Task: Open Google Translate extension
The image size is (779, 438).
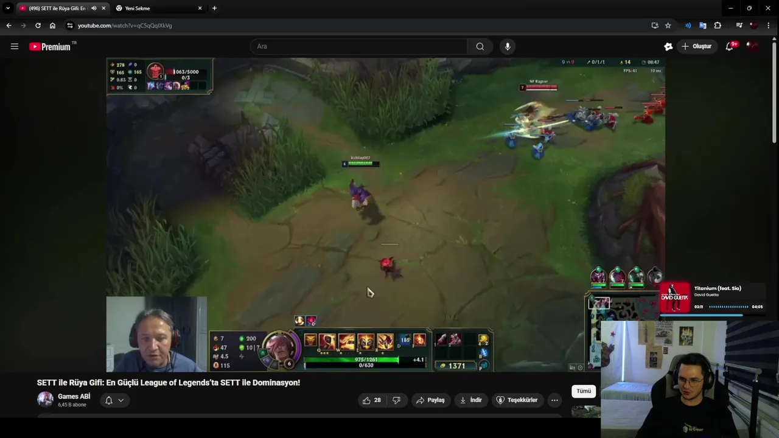Action: 702,26
